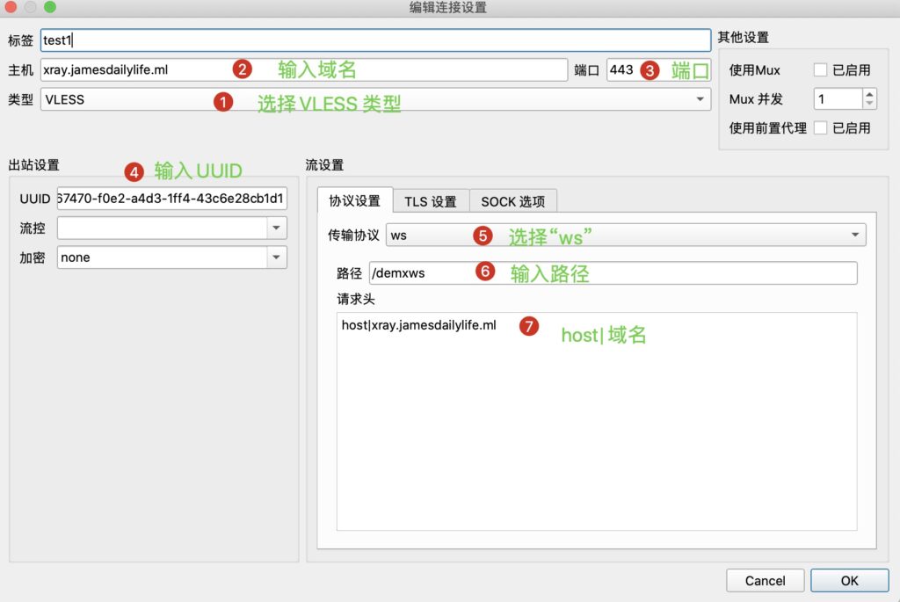Click the 请求头 request header text area
Viewport: 900px width, 602px height.
[x=597, y=421]
